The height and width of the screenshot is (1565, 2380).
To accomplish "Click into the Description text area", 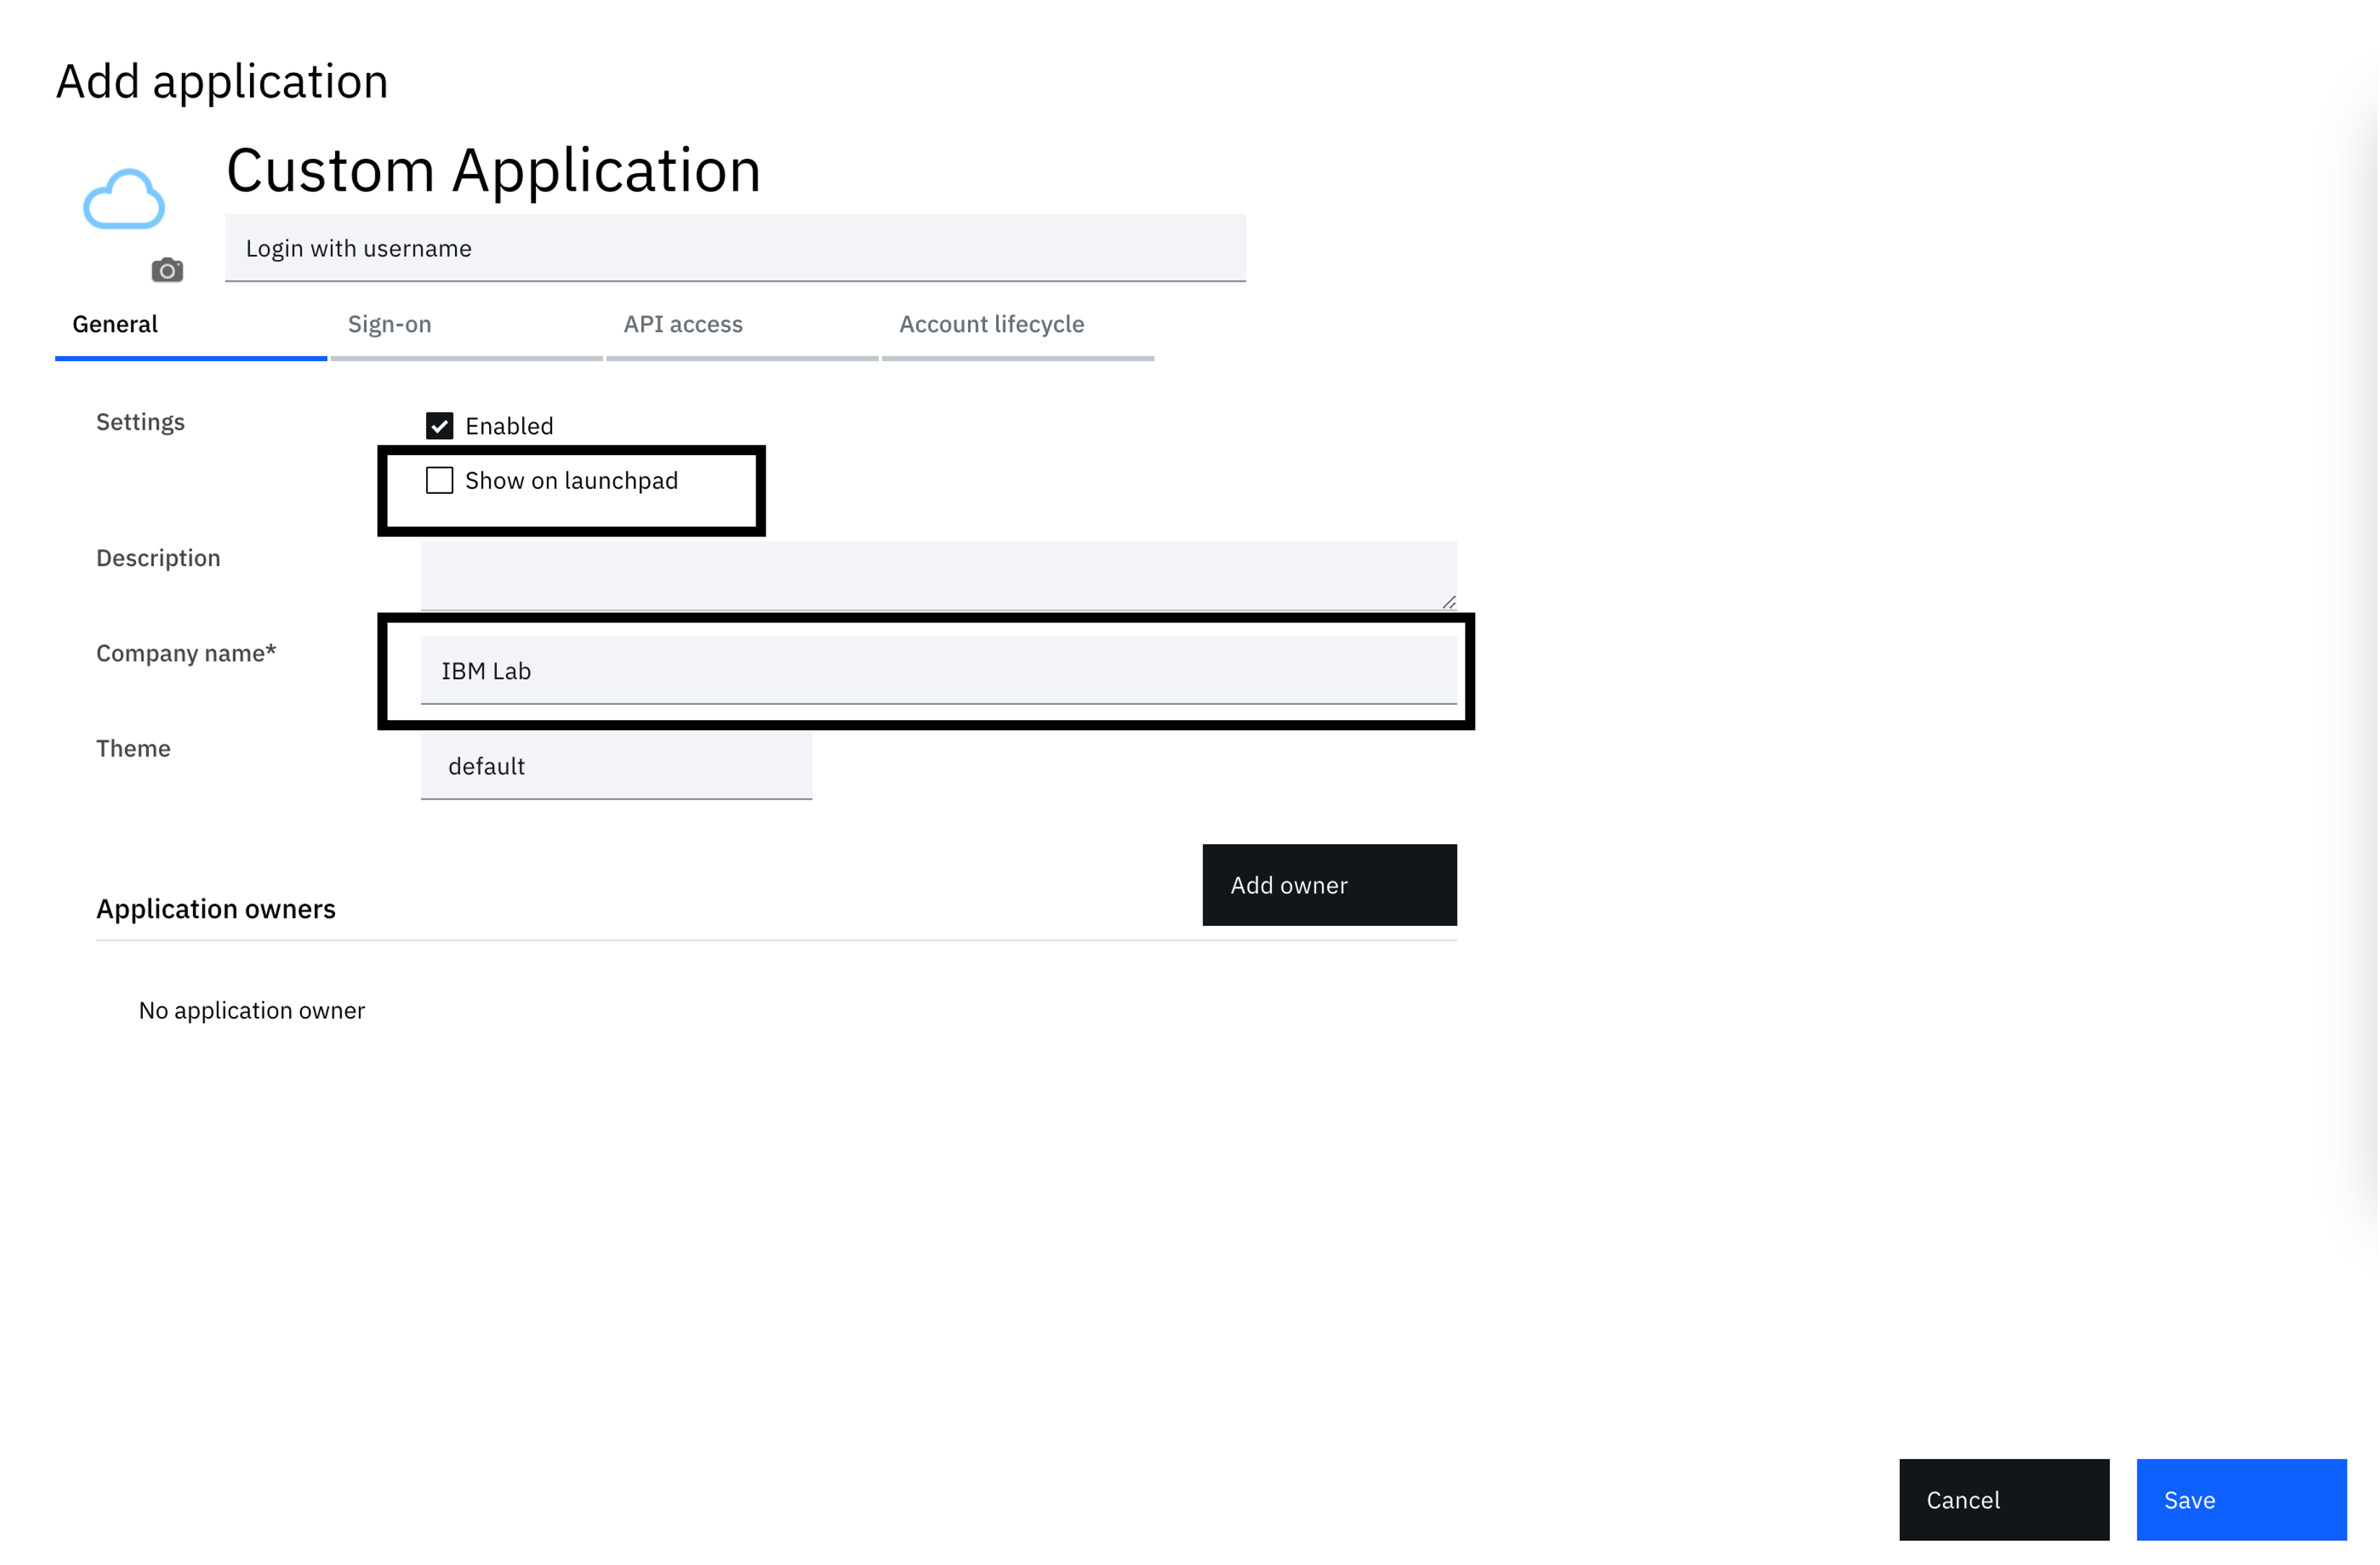I will (x=937, y=575).
